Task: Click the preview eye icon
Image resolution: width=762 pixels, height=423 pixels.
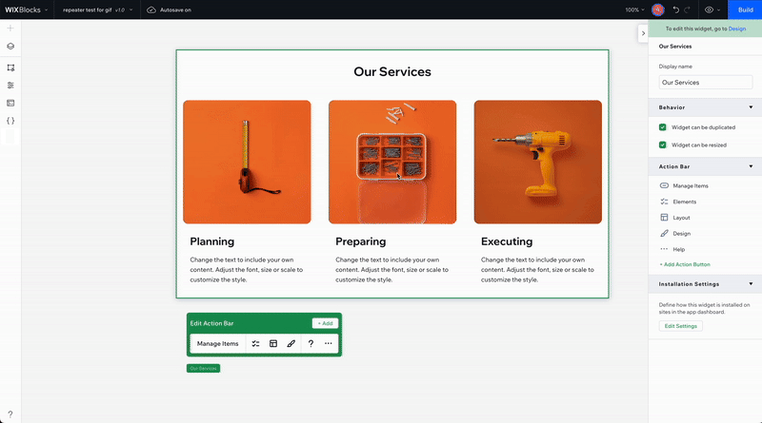Action: [709, 10]
